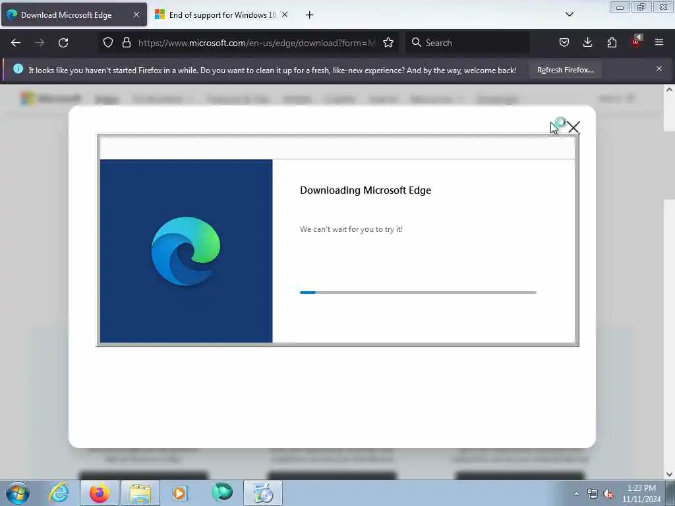This screenshot has height=506, width=675.
Task: Open Windows Media Player from taskbar
Action: (x=180, y=493)
